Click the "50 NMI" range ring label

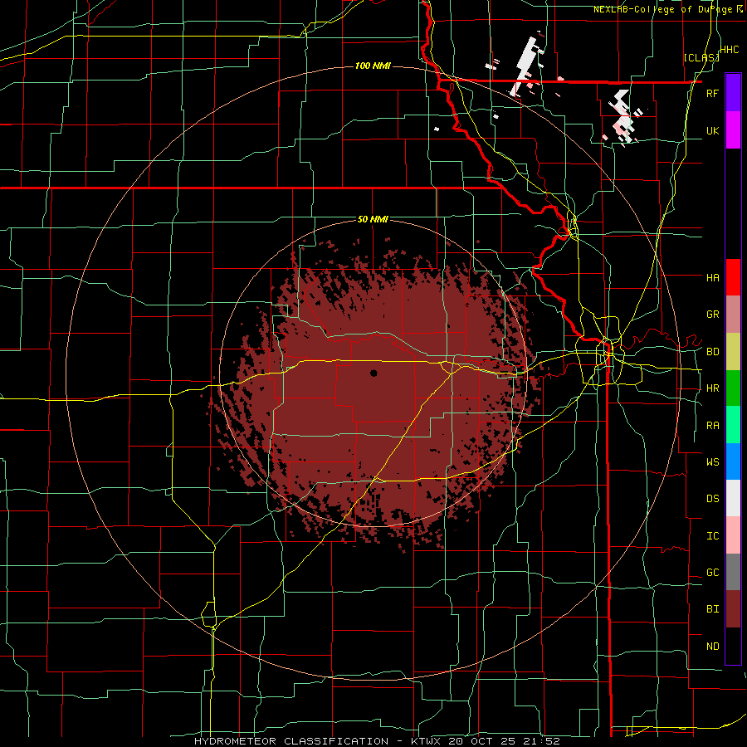click(373, 219)
